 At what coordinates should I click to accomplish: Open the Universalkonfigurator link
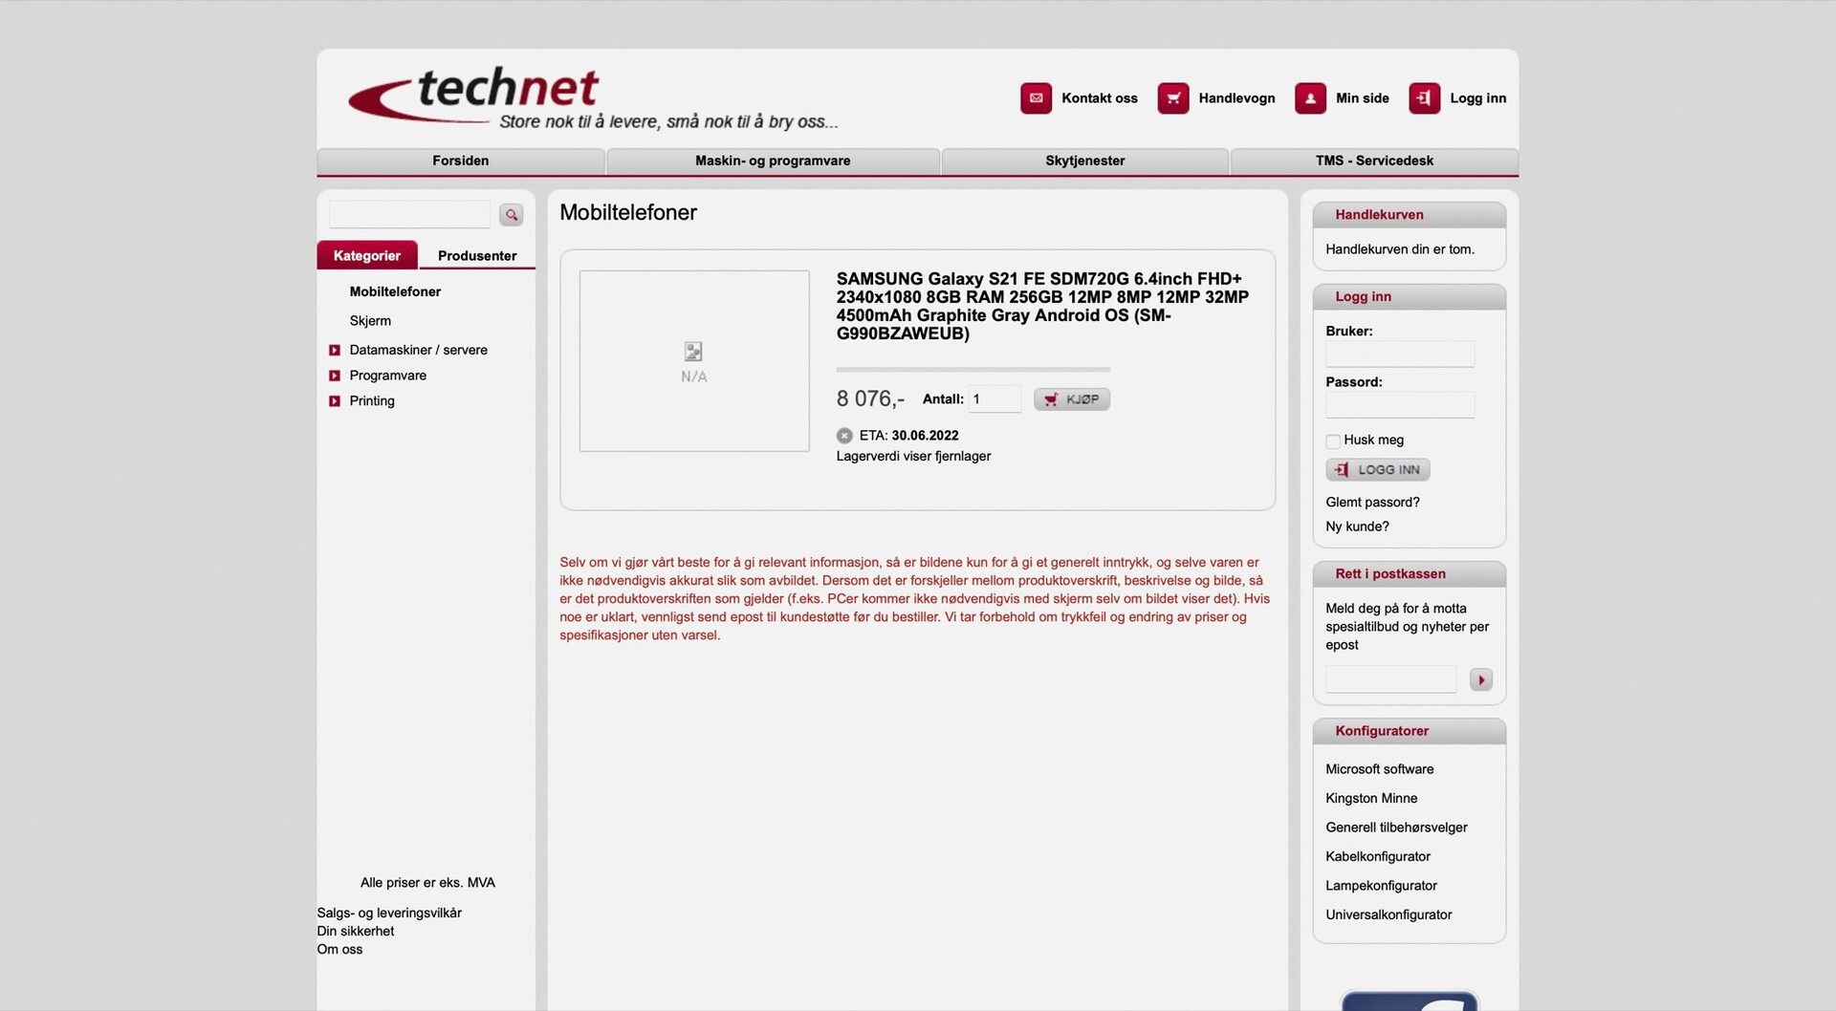[x=1388, y=915]
